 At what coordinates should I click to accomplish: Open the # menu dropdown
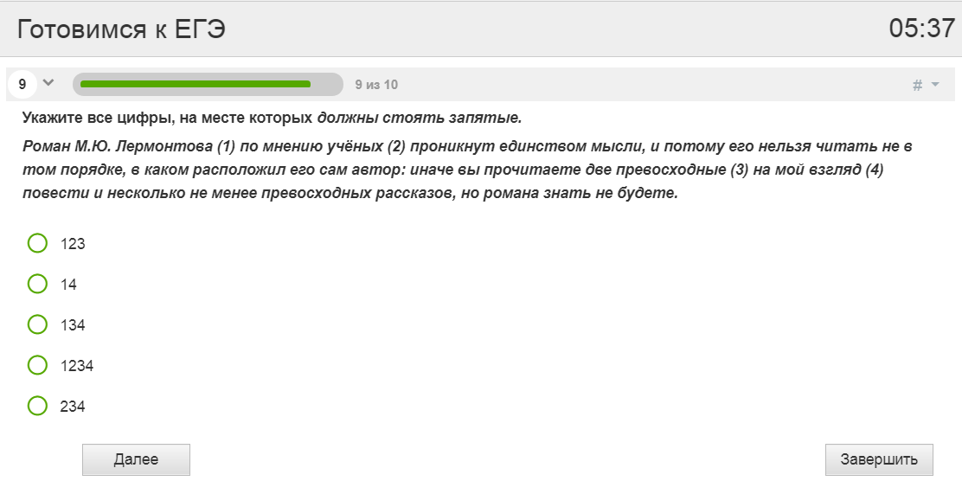tap(926, 85)
